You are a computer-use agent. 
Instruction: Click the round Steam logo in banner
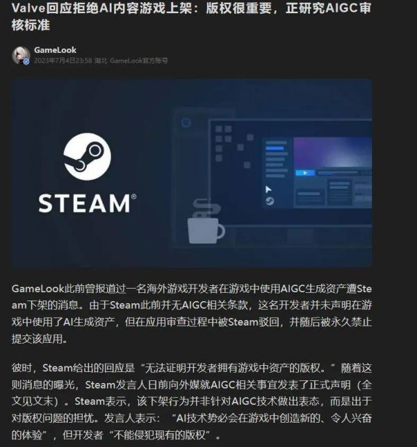click(87, 156)
